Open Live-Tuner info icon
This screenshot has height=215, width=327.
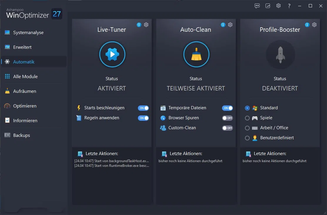pyautogui.click(x=139, y=25)
